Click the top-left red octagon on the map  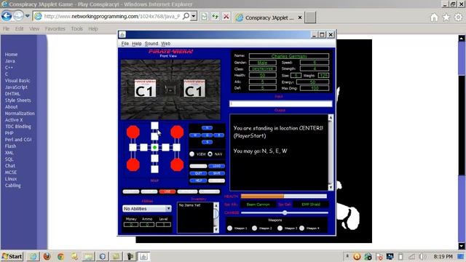pos(133,132)
